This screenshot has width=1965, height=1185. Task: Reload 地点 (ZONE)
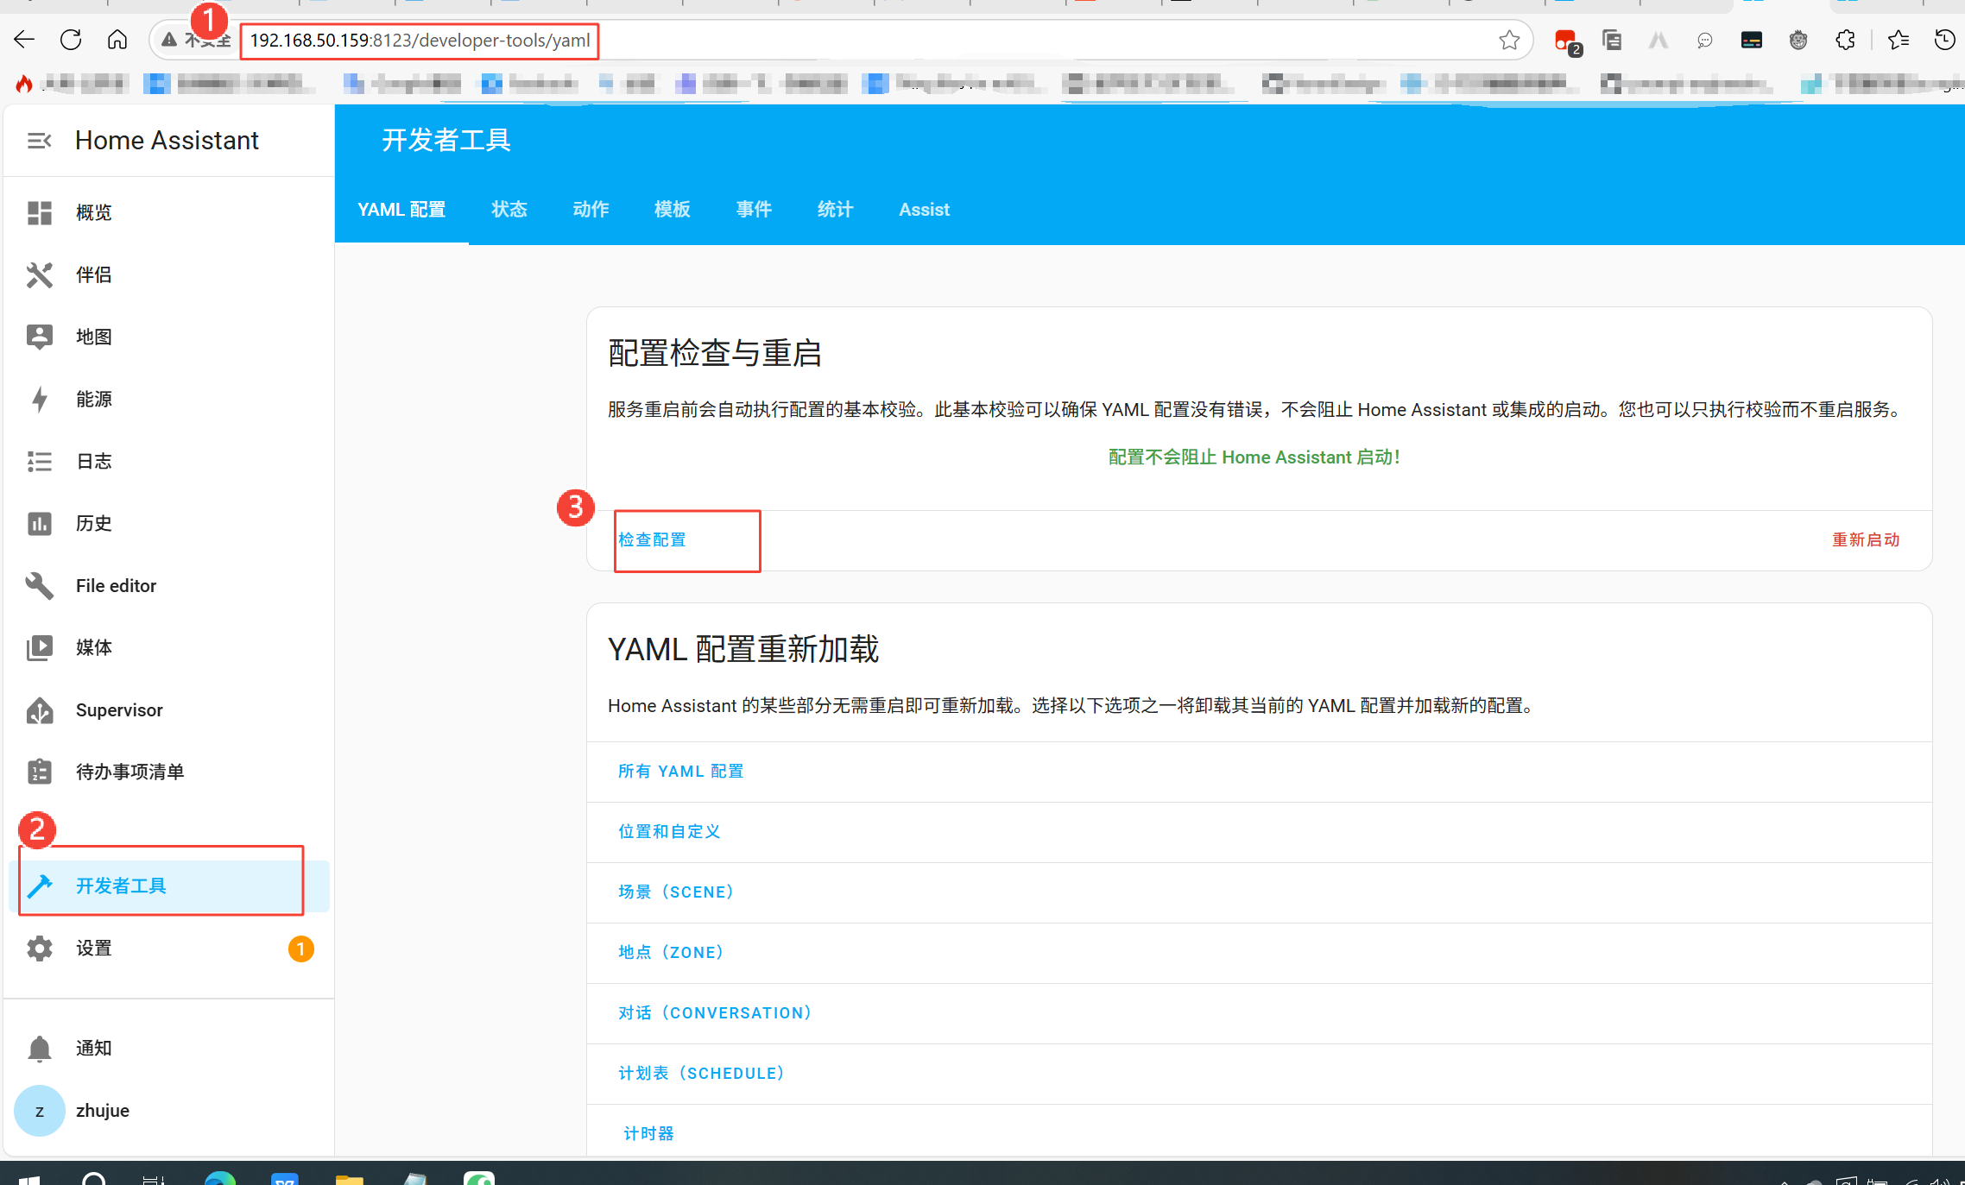[671, 953]
